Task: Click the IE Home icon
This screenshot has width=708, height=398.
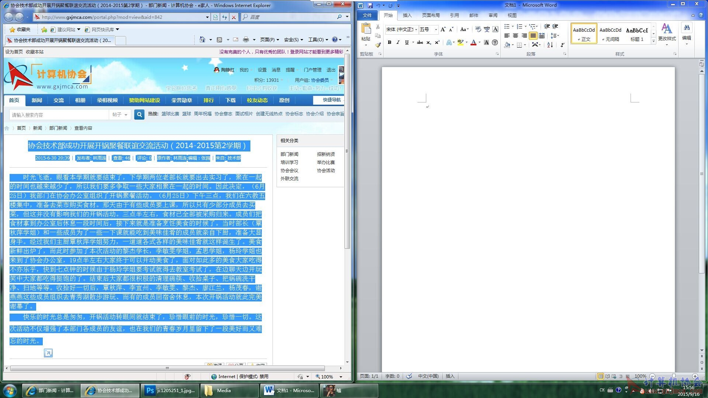Action: 202,39
